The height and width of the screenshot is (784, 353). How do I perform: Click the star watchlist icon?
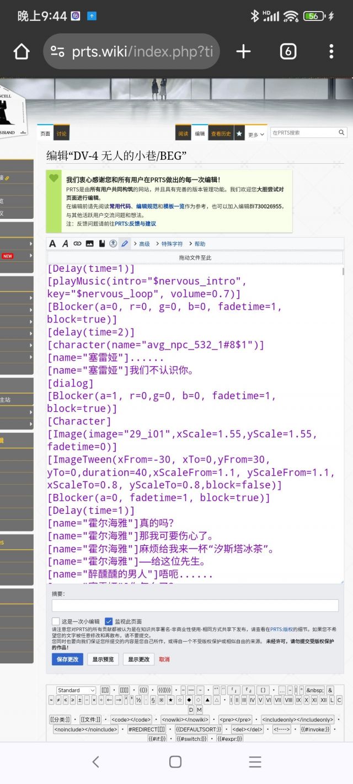tap(239, 133)
